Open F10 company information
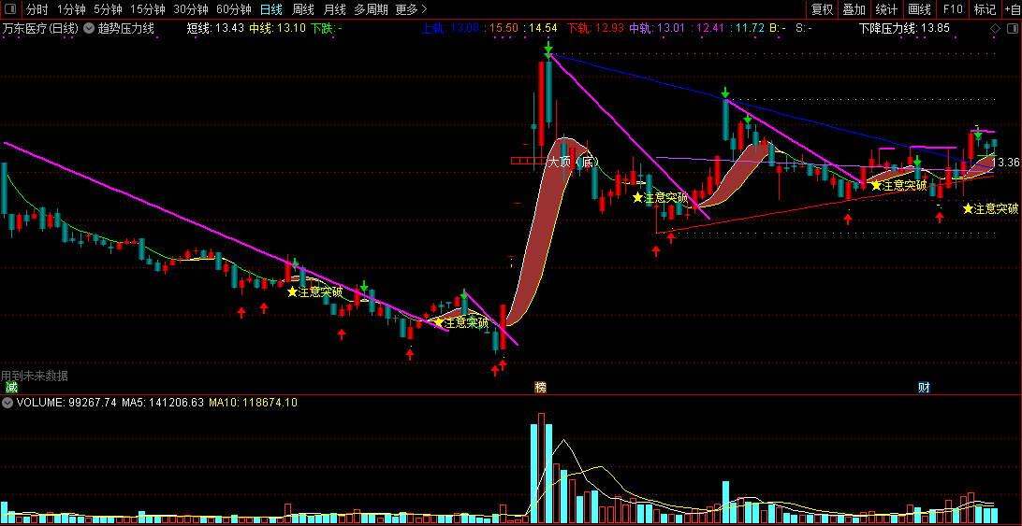 tap(952, 9)
